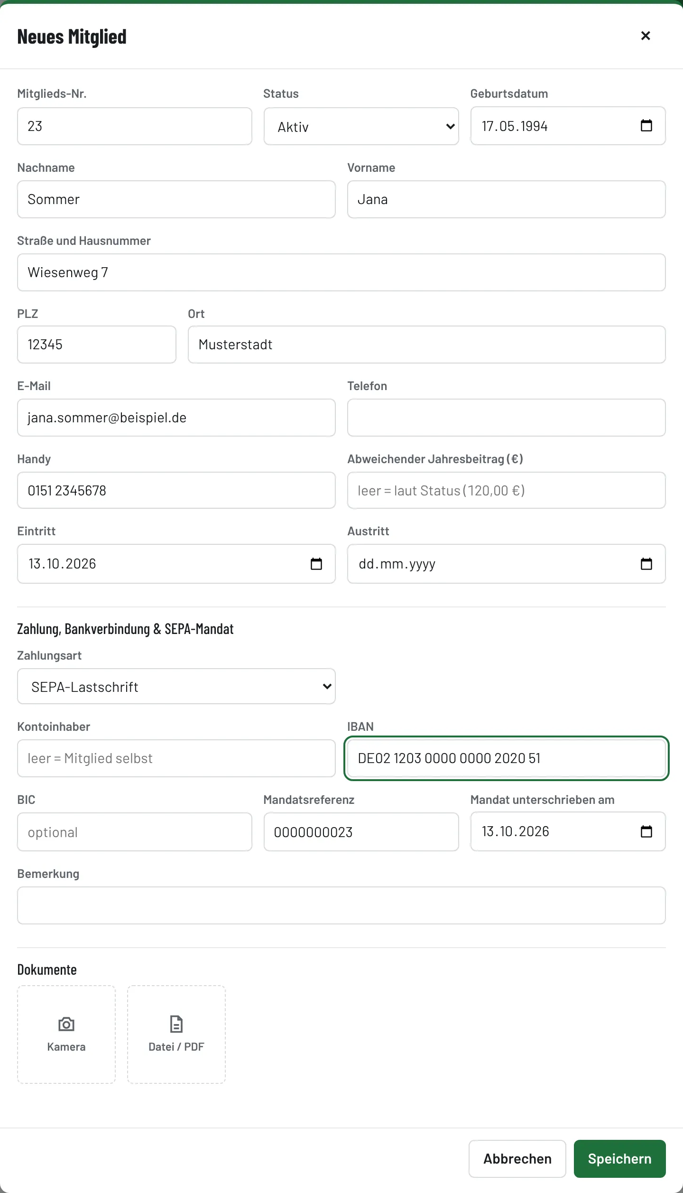The width and height of the screenshot is (683, 1193).
Task: Click the Kontoinhaber input field
Action: tap(176, 758)
